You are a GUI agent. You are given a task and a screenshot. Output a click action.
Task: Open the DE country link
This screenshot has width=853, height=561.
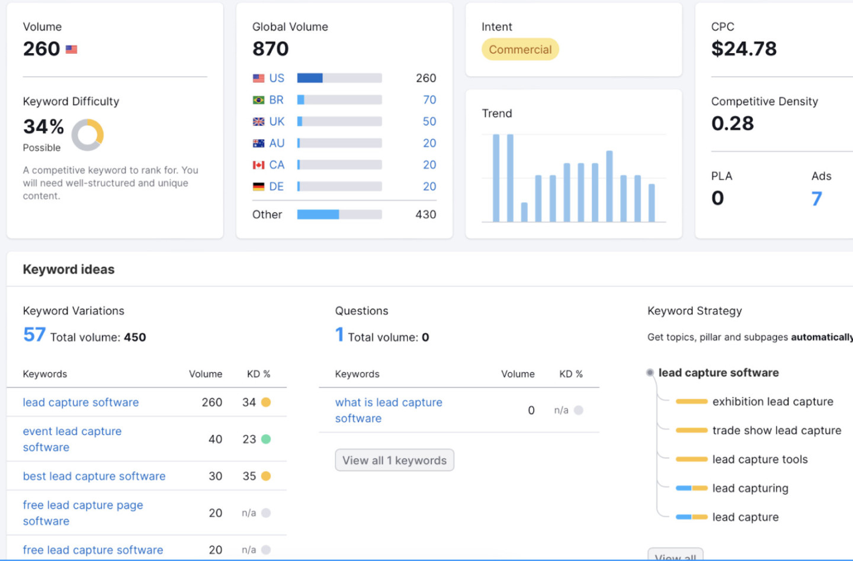[x=276, y=186]
